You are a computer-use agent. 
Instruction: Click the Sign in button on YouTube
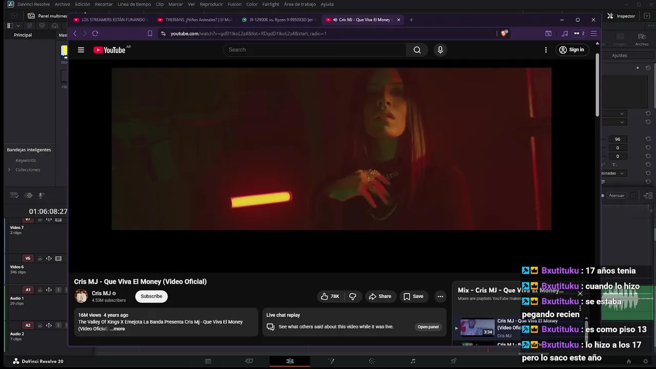click(x=572, y=50)
